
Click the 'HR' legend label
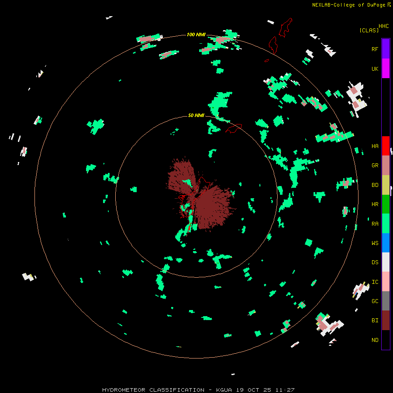pyautogui.click(x=375, y=204)
